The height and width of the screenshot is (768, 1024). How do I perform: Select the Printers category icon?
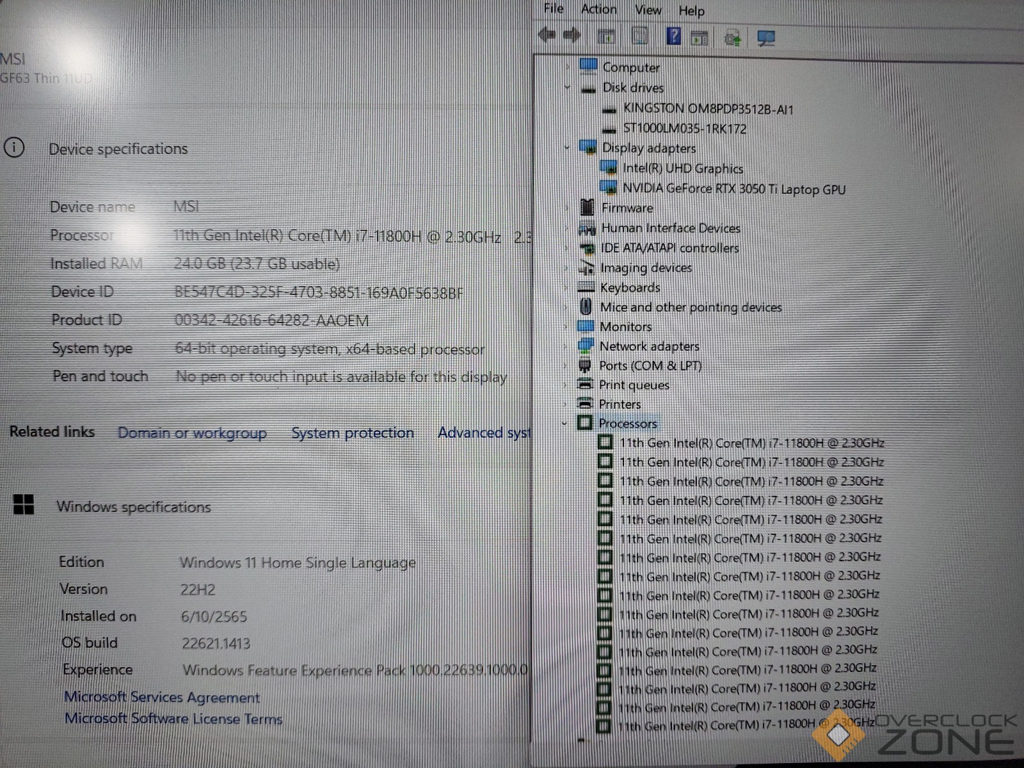point(585,403)
